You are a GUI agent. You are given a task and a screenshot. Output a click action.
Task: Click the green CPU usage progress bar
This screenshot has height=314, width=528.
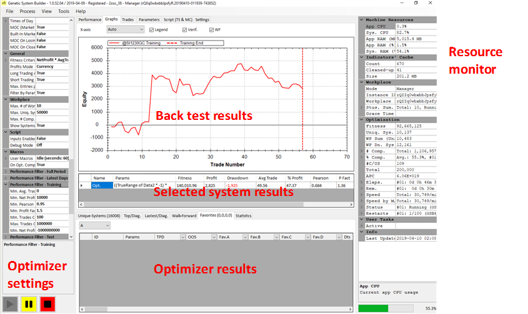tap(373, 308)
